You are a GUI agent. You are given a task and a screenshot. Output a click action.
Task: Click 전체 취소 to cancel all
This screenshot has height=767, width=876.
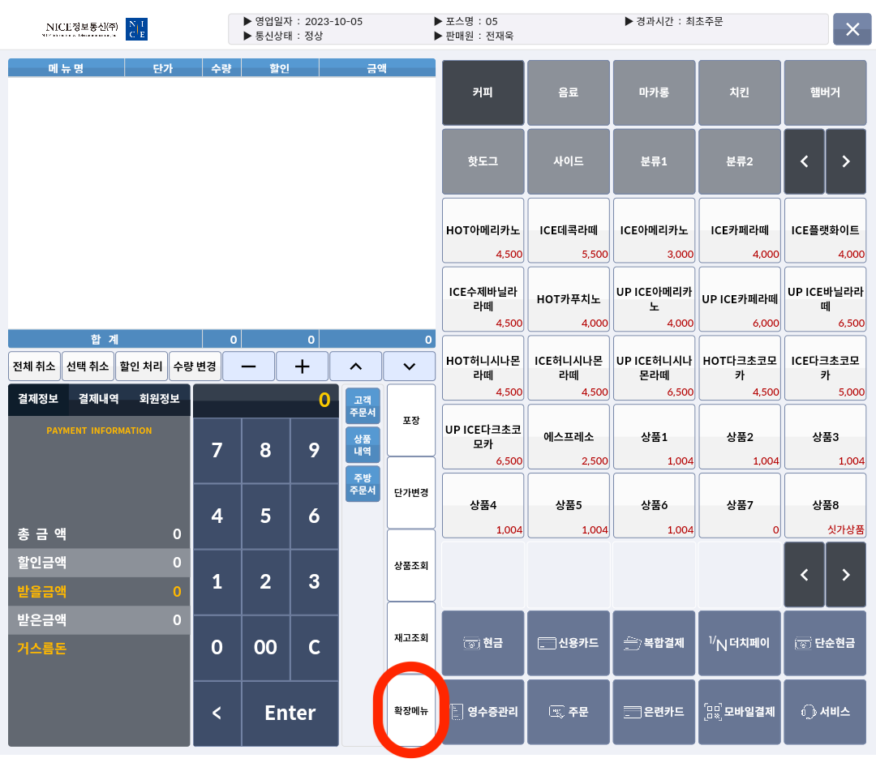34,366
